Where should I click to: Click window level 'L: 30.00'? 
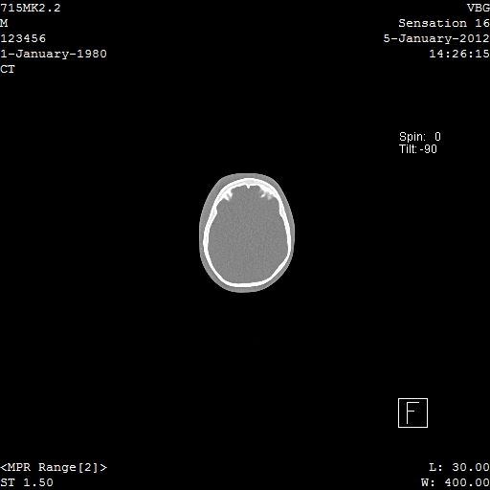pyautogui.click(x=459, y=467)
